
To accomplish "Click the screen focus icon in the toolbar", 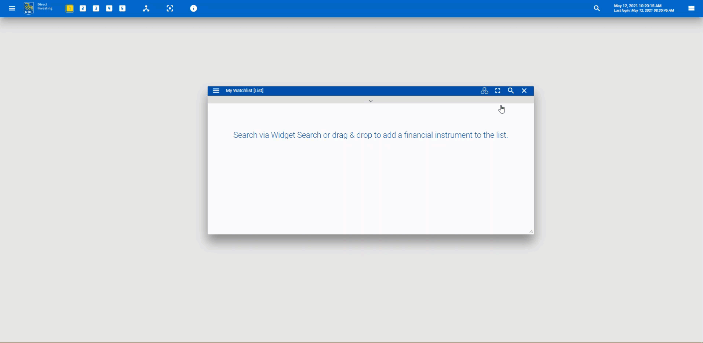I will (x=170, y=8).
